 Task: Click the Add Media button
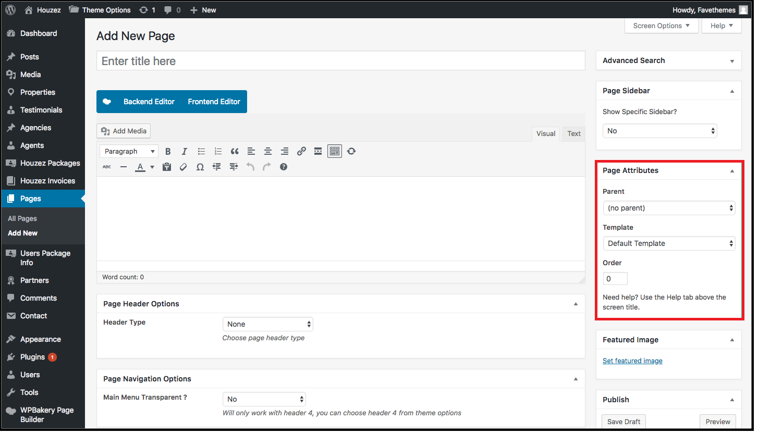(124, 131)
